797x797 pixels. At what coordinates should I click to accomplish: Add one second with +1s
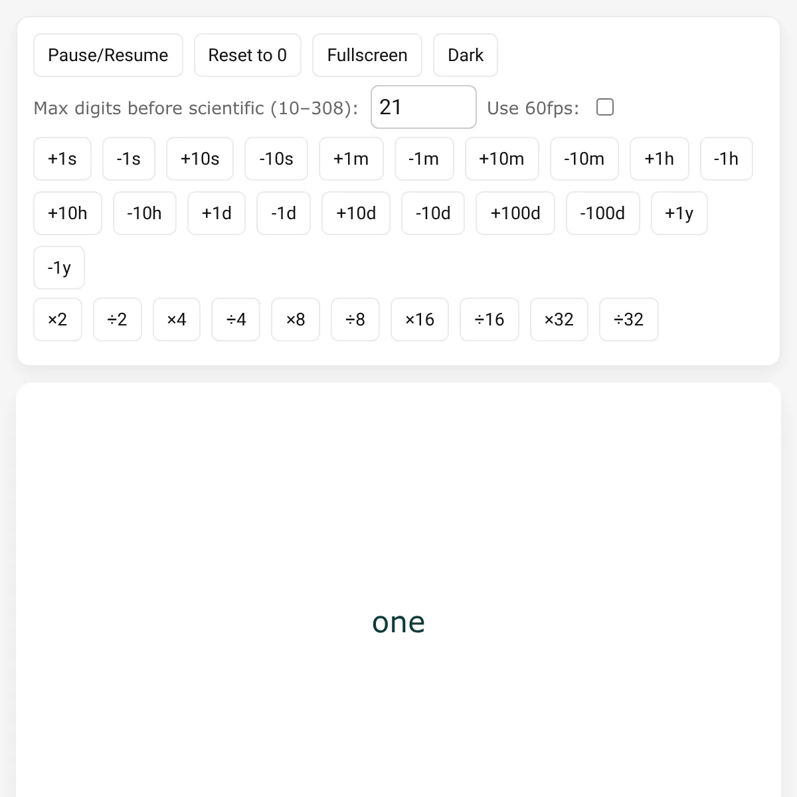pos(62,159)
